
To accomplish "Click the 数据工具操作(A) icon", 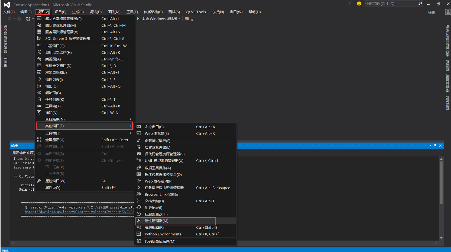I will pyautogui.click(x=139, y=168).
